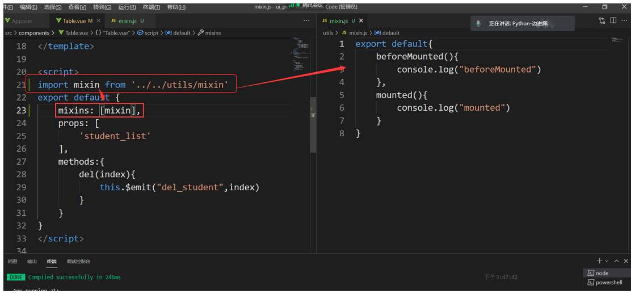Click breadcrumb 'components' in left editor
Image resolution: width=631 pixels, height=293 pixels.
point(34,33)
